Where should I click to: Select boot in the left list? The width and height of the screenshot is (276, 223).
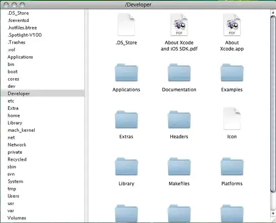pyautogui.click(x=12, y=72)
